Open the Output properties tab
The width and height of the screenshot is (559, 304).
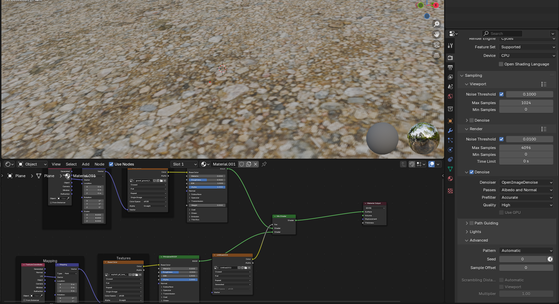point(450,68)
